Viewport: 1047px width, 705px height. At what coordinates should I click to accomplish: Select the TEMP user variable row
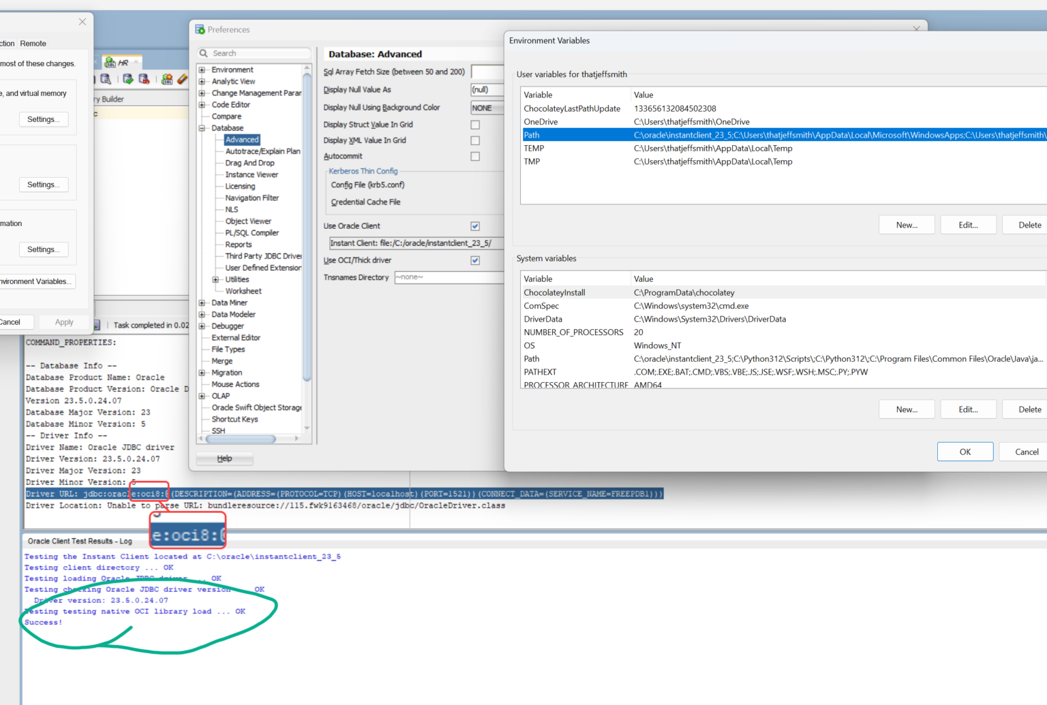[784, 148]
